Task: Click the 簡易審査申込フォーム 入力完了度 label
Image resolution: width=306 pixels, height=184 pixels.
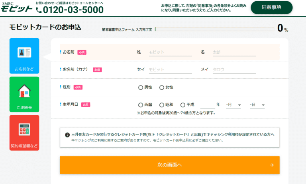Action: [x=127, y=29]
